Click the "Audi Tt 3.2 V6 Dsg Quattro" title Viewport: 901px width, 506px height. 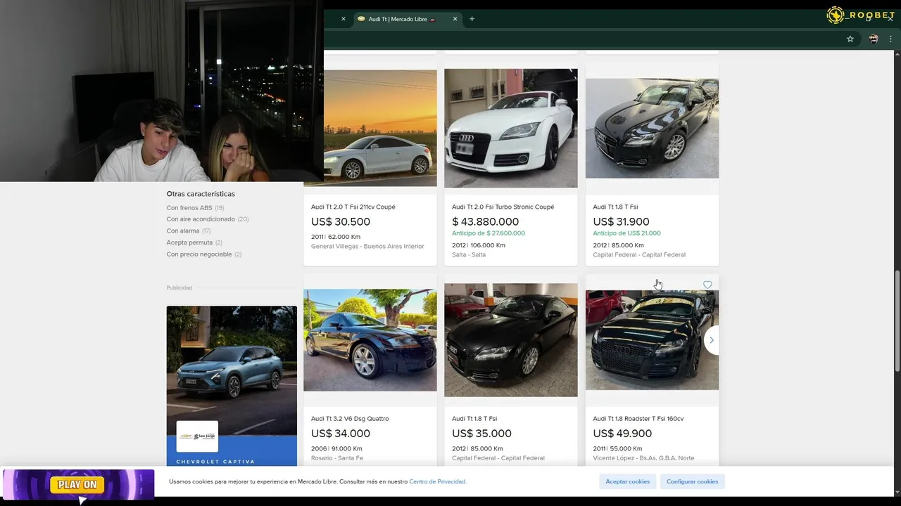pyautogui.click(x=350, y=419)
